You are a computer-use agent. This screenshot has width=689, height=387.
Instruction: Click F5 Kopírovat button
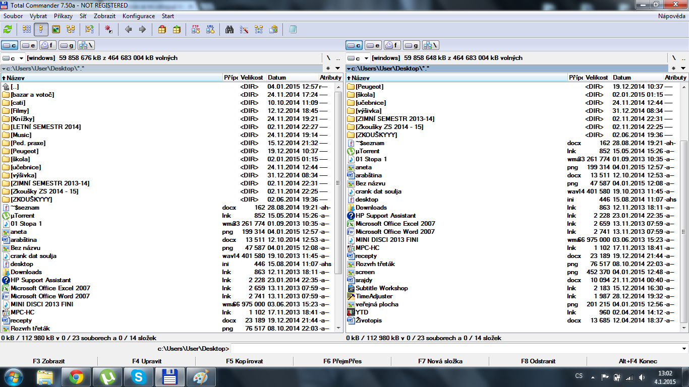pyautogui.click(x=245, y=361)
